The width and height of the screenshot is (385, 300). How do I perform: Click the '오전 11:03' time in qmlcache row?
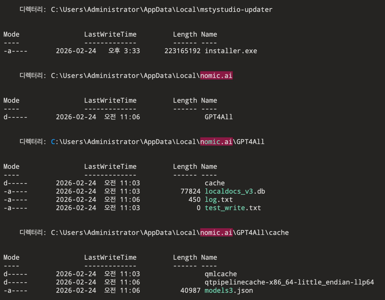point(122,274)
